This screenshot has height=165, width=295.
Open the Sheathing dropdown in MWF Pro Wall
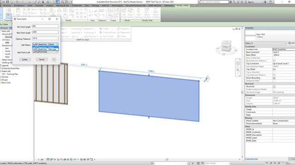77,33
